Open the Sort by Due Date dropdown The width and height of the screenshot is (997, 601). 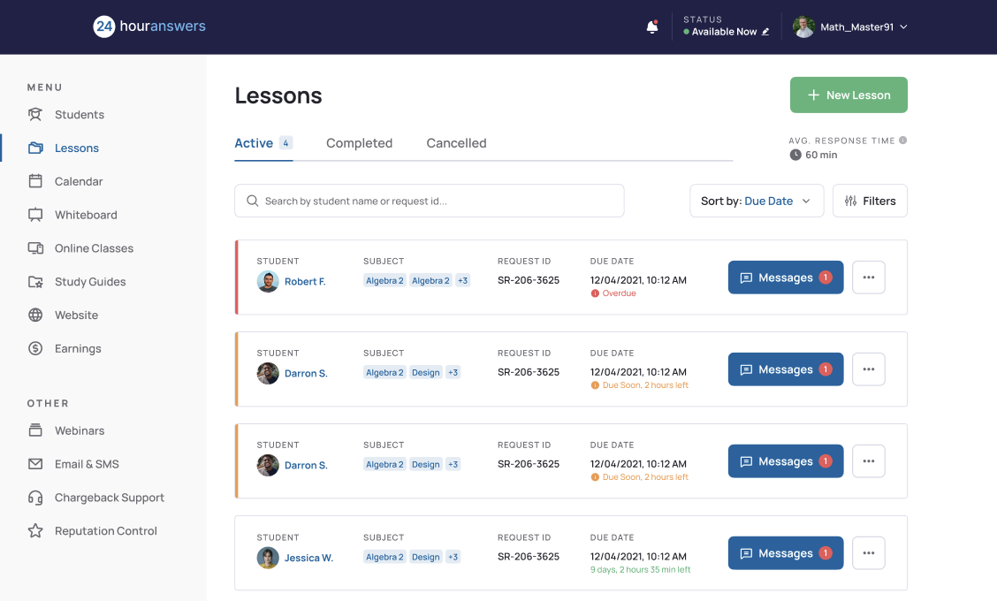coord(757,201)
